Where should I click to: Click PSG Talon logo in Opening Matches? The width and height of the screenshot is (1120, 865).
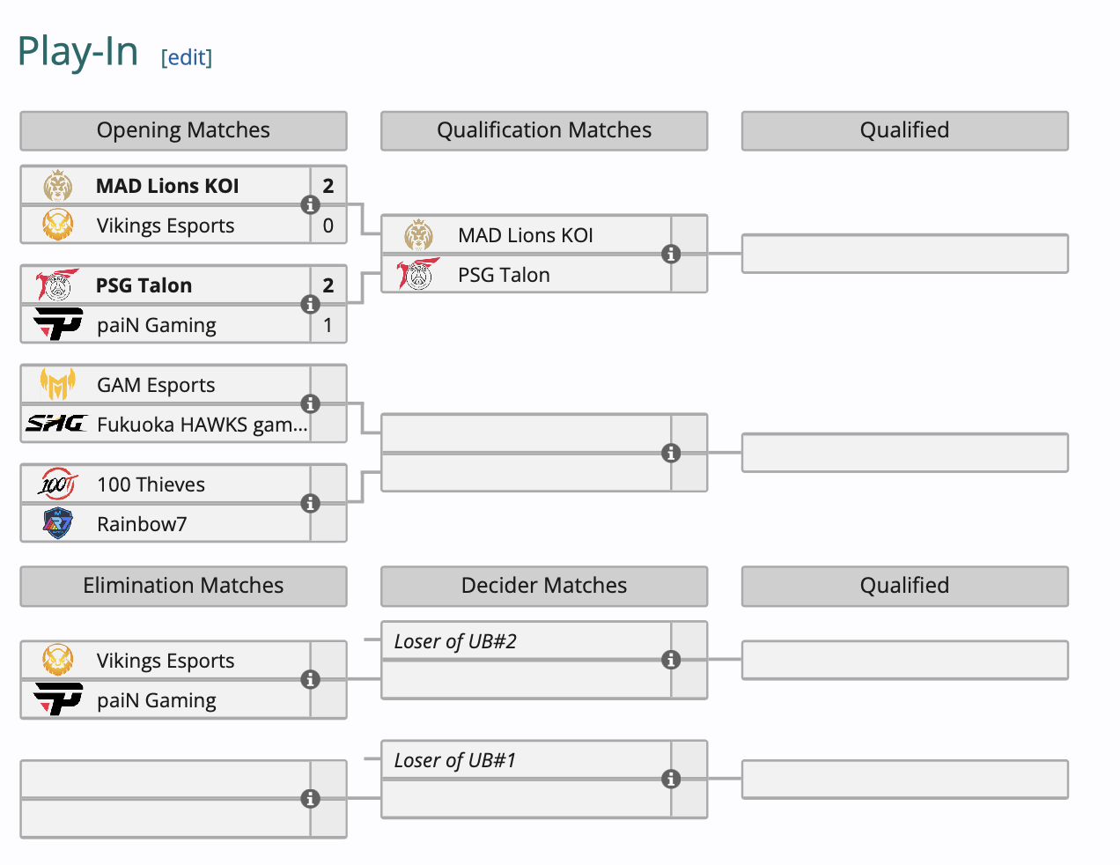(x=57, y=285)
